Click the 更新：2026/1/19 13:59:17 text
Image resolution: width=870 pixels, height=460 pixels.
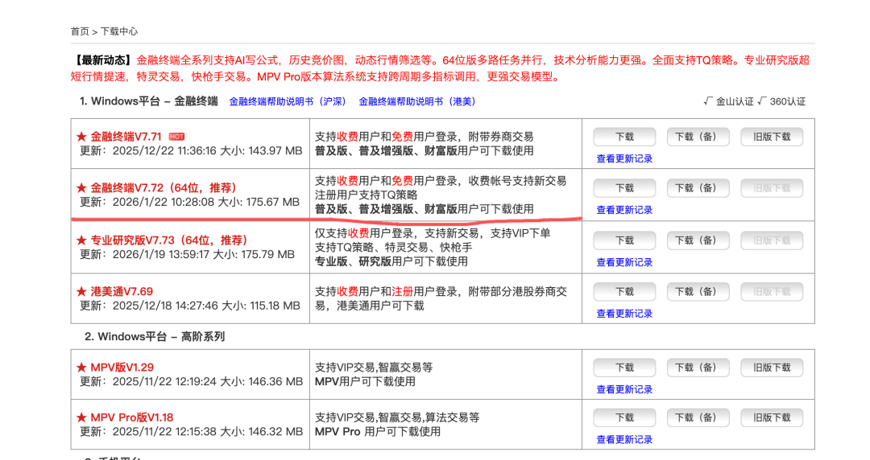pyautogui.click(x=144, y=254)
